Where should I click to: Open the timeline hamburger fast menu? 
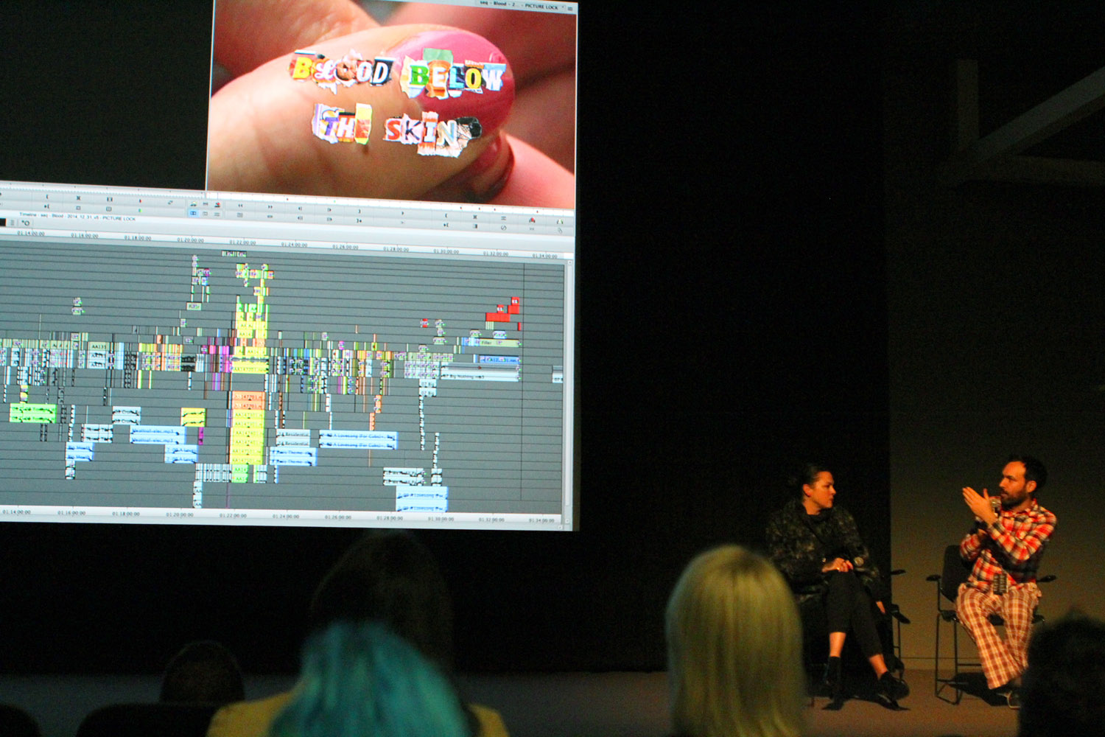point(13,223)
